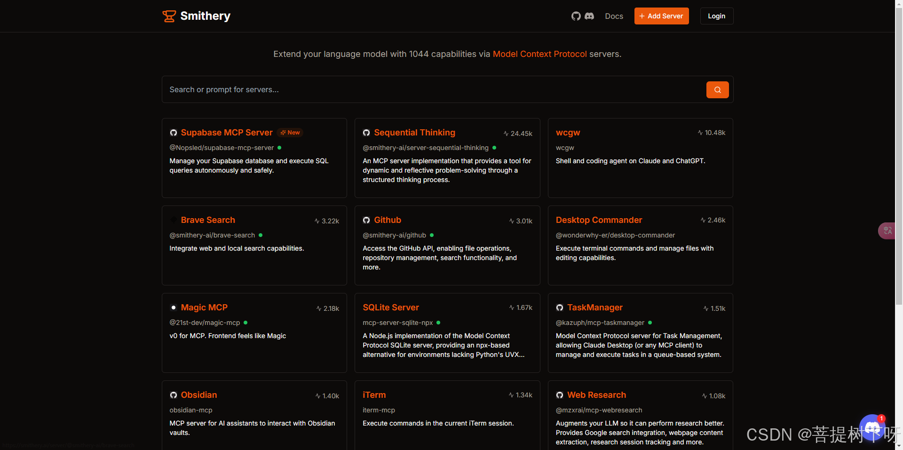The width and height of the screenshot is (903, 450).
Task: Open the Web Research server title
Action: [596, 395]
